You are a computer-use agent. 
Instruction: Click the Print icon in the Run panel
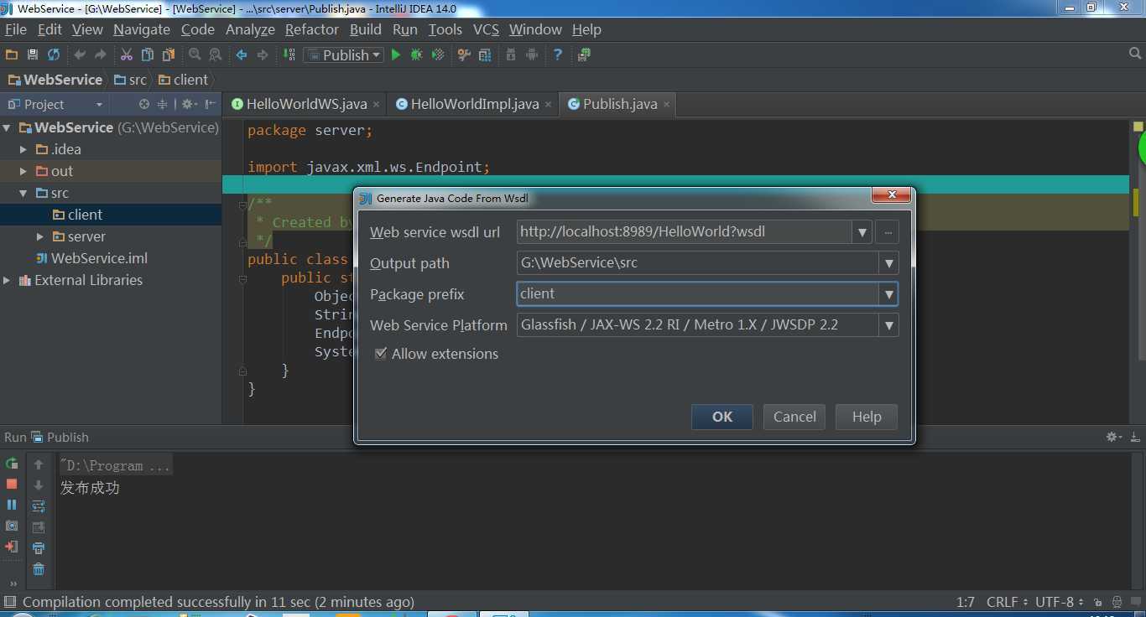click(x=39, y=548)
